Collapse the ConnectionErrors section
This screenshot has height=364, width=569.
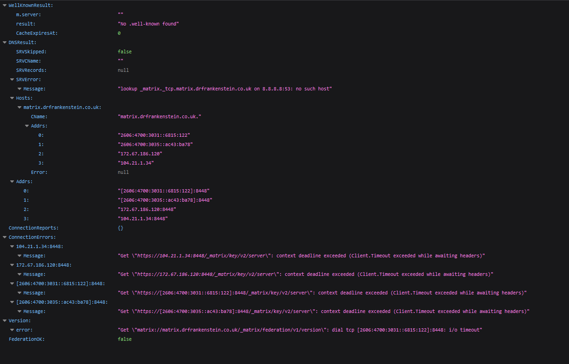point(4,237)
